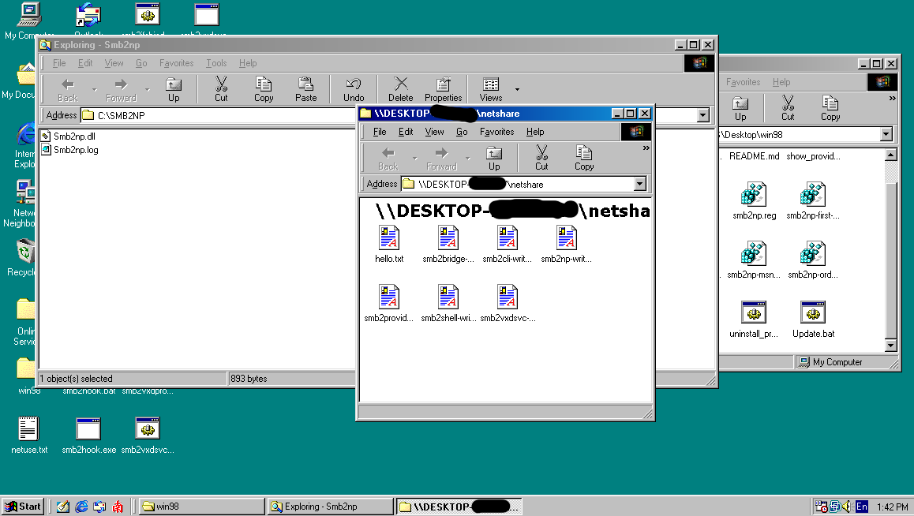The image size is (914, 516).
Task: Expand the netshare window address dropdown
Action: pos(639,184)
